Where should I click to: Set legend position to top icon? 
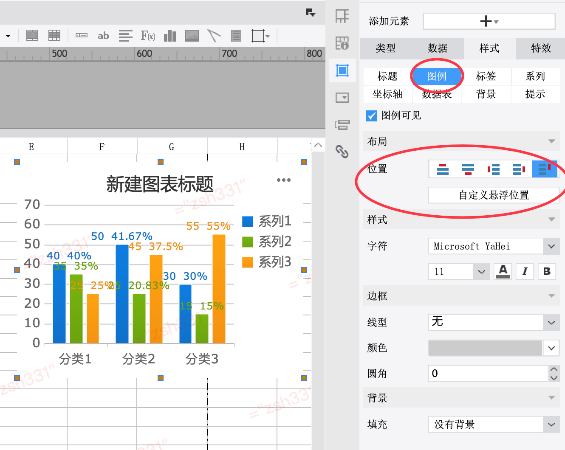[443, 169]
